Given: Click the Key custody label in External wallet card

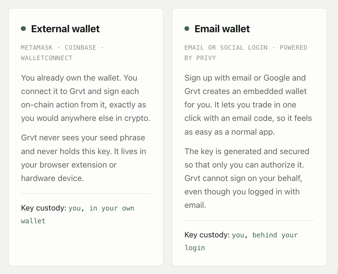Looking at the screenshot, I should [x=44, y=208].
